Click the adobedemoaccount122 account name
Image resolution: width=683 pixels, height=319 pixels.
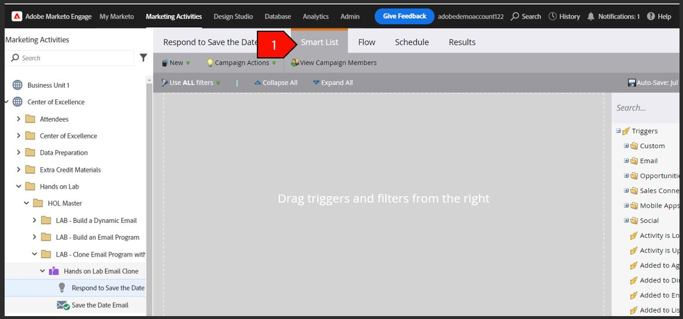pos(470,17)
